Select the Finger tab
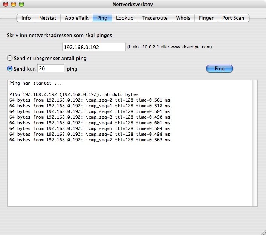This screenshot has width=266, height=235. (x=206, y=18)
